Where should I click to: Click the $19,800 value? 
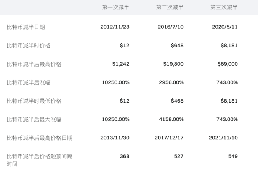click(174, 64)
